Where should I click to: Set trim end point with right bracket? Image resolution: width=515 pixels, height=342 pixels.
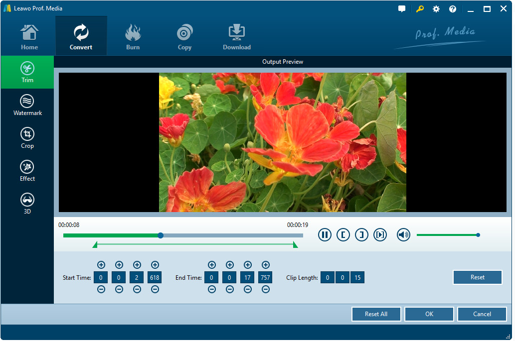click(361, 235)
